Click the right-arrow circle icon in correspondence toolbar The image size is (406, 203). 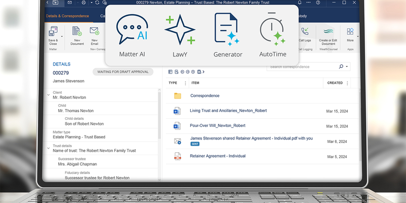click(188, 72)
